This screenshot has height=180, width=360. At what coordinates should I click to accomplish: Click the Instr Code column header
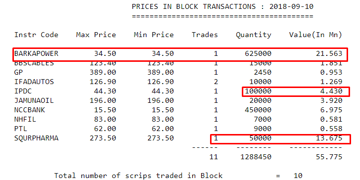click(36, 35)
